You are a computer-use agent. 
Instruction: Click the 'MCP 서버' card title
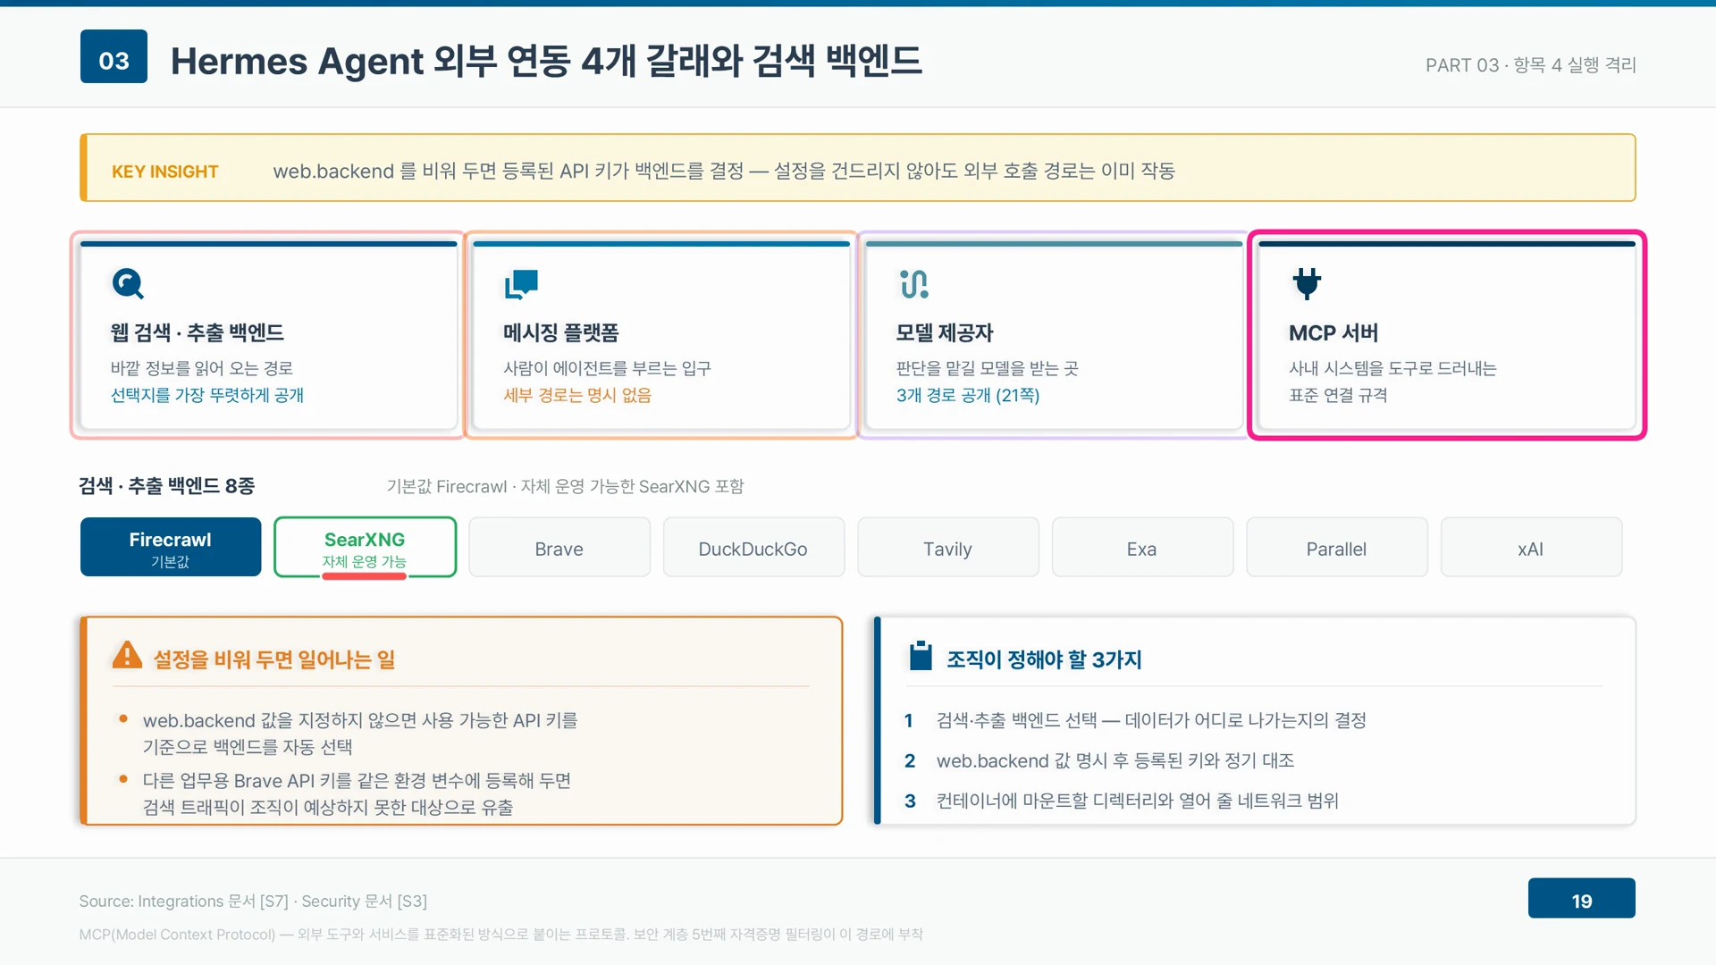tap(1333, 332)
